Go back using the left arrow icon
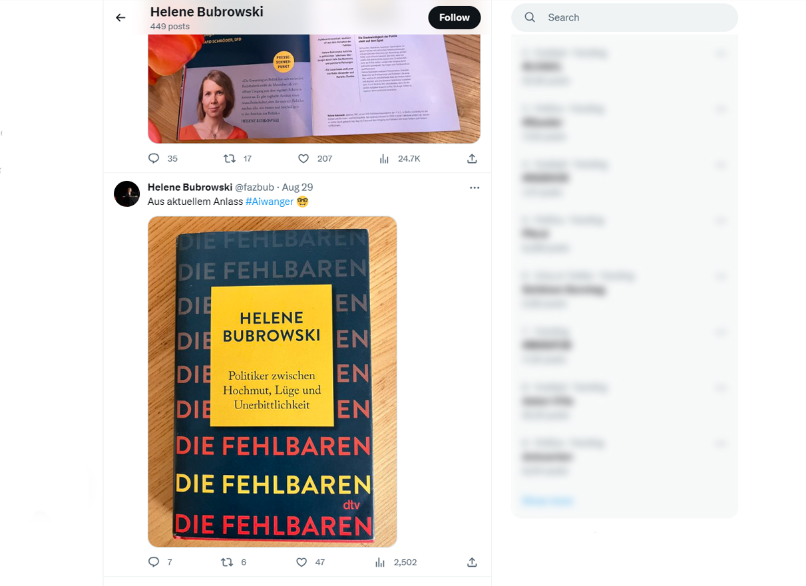806x586 pixels. 120,18
